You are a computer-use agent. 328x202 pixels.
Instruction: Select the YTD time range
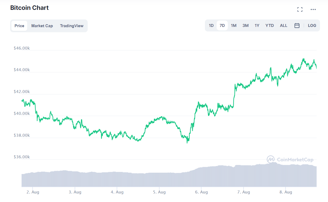[269, 25]
